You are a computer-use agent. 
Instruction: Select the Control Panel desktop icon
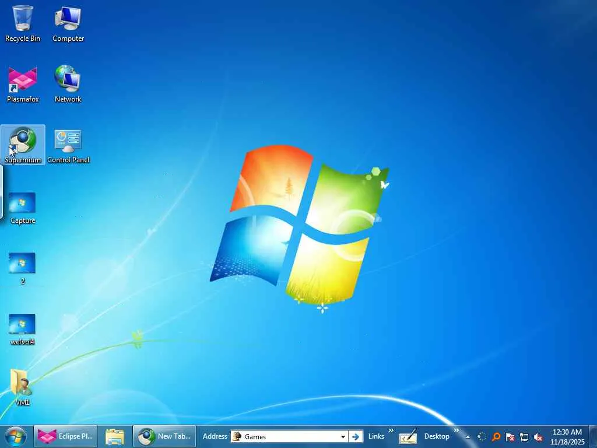coord(68,145)
